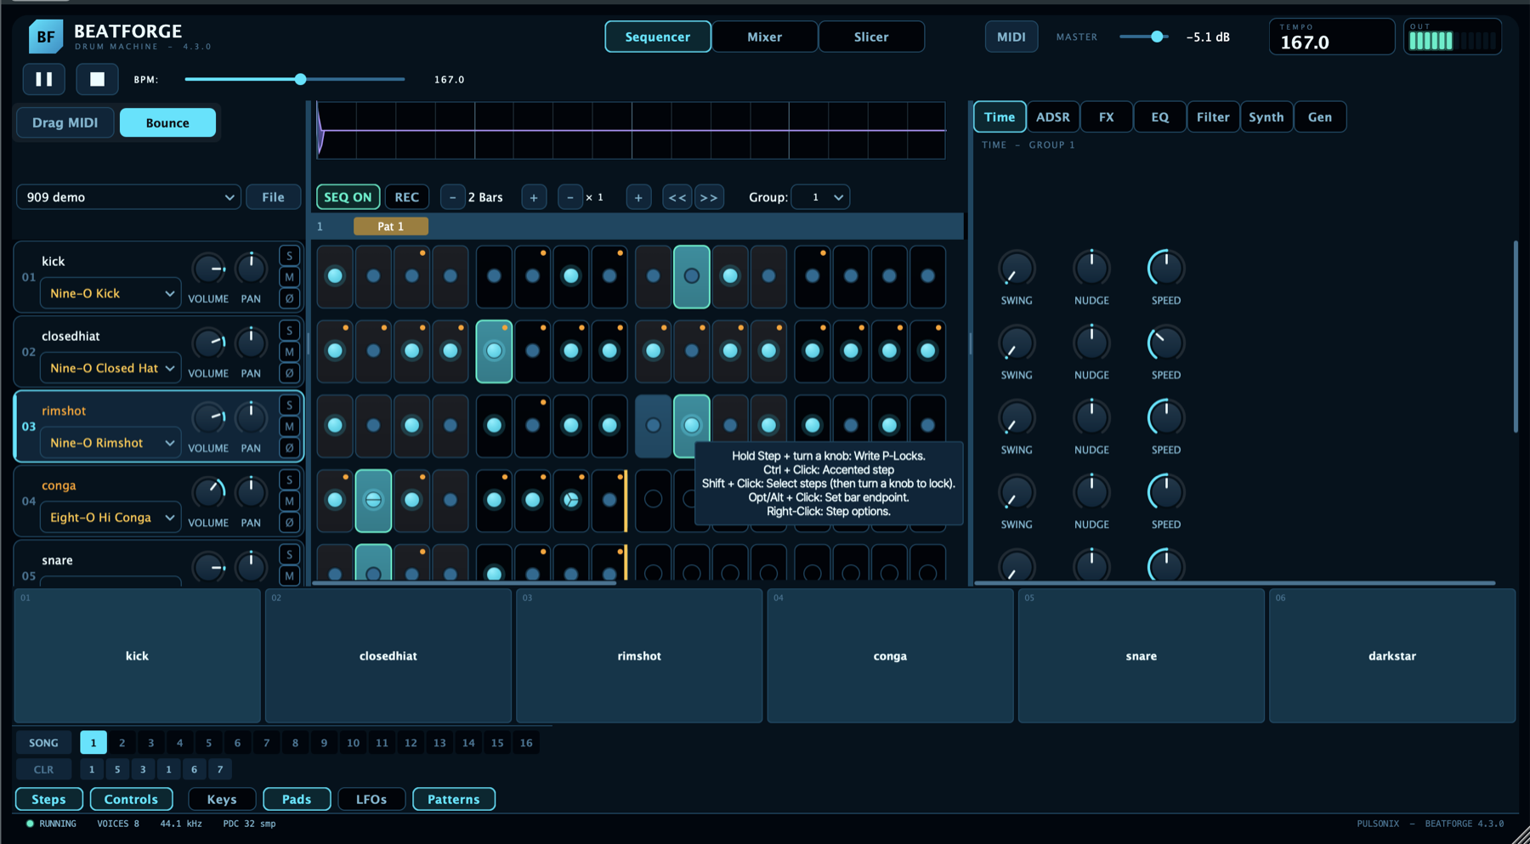Screen dimensions: 1530x844
Task: Open the Eight-O Hi Conga dropdown
Action: point(110,518)
